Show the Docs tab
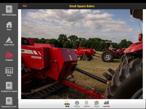 (x=96, y=104)
